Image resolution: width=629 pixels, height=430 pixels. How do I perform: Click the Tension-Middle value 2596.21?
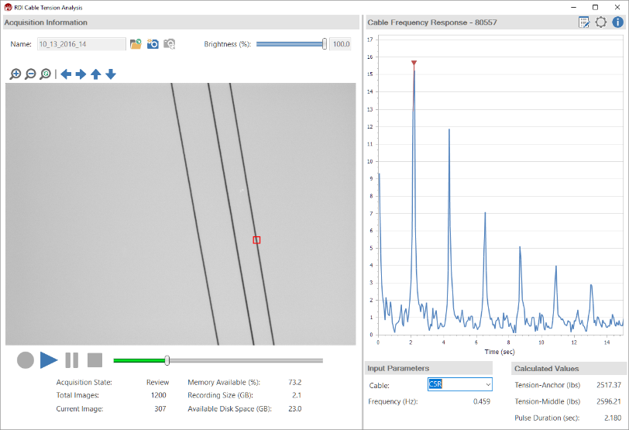click(609, 401)
